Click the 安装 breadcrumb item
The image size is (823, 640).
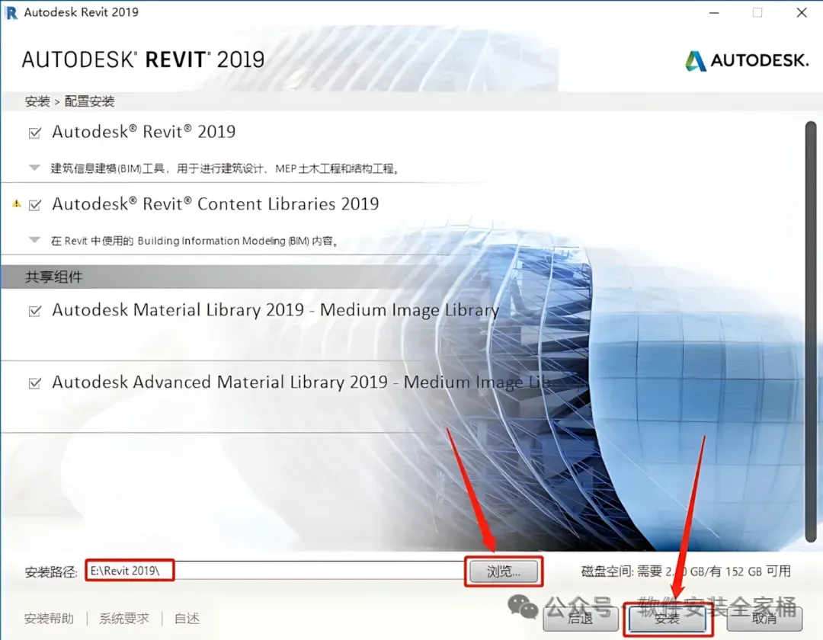click(x=37, y=101)
